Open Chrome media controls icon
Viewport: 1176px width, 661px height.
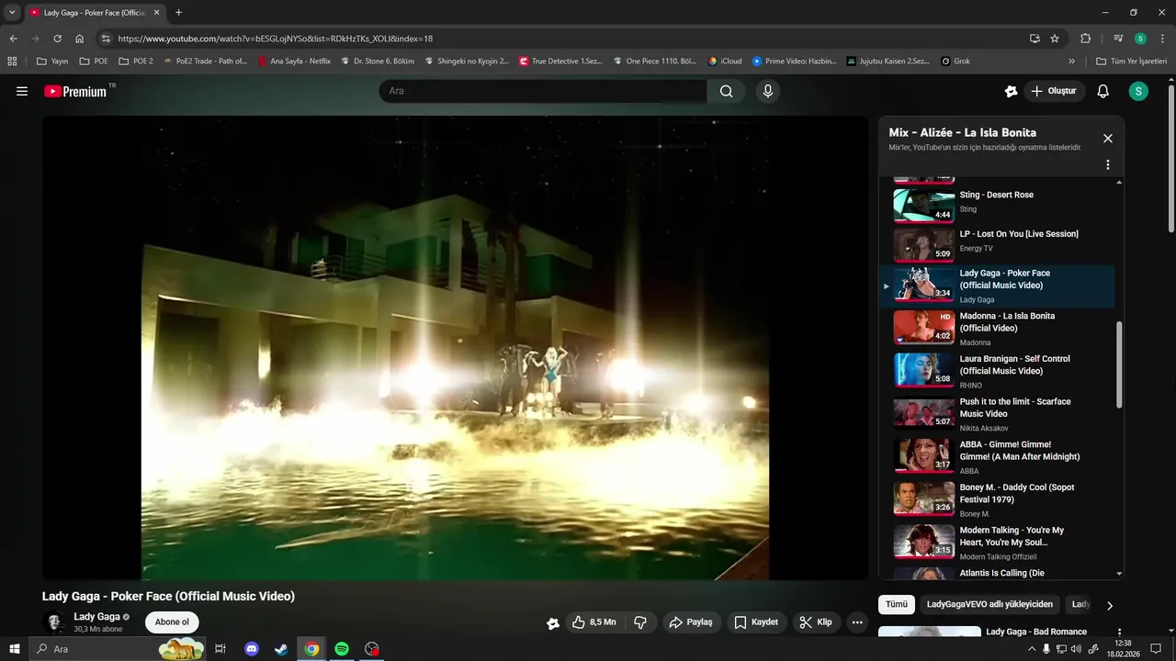click(x=1118, y=39)
